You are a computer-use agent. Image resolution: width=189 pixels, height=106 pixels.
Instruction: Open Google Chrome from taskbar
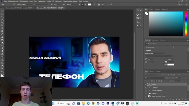(93, 103)
